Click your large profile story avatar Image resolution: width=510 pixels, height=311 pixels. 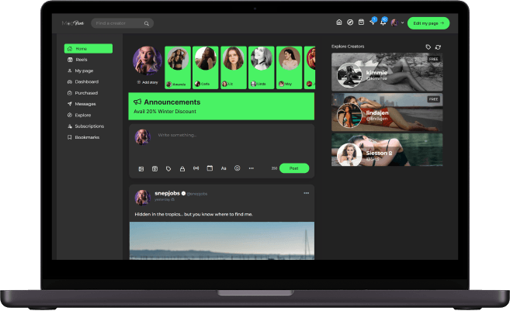tap(147, 60)
